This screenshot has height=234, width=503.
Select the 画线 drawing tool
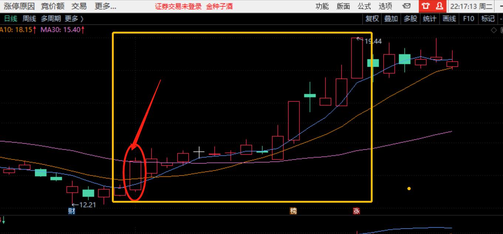(x=449, y=18)
